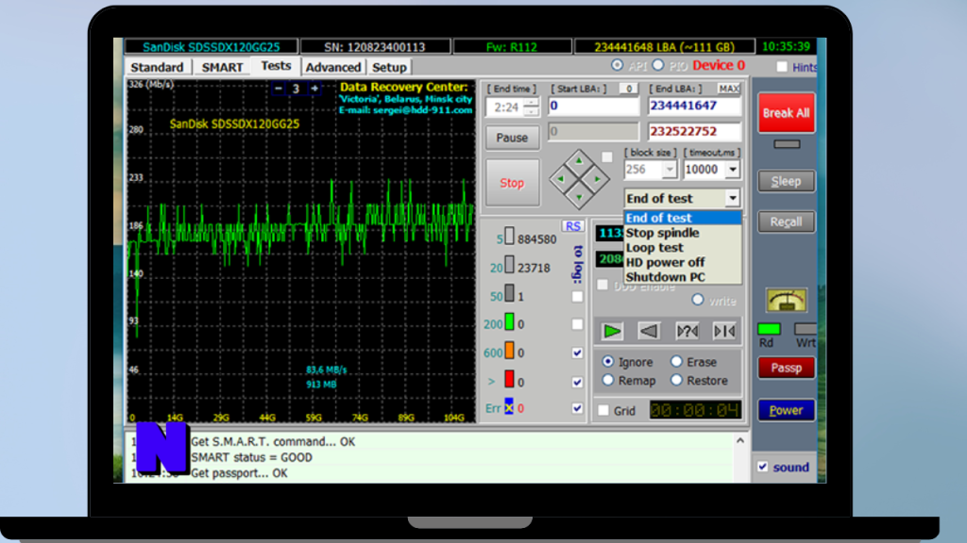The height and width of the screenshot is (543, 967).
Task: Select the write radio button
Action: pyautogui.click(x=698, y=300)
